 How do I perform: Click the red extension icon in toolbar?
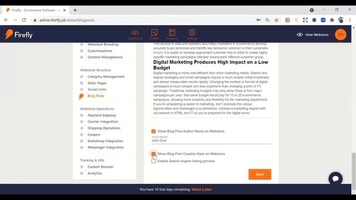(288, 20)
